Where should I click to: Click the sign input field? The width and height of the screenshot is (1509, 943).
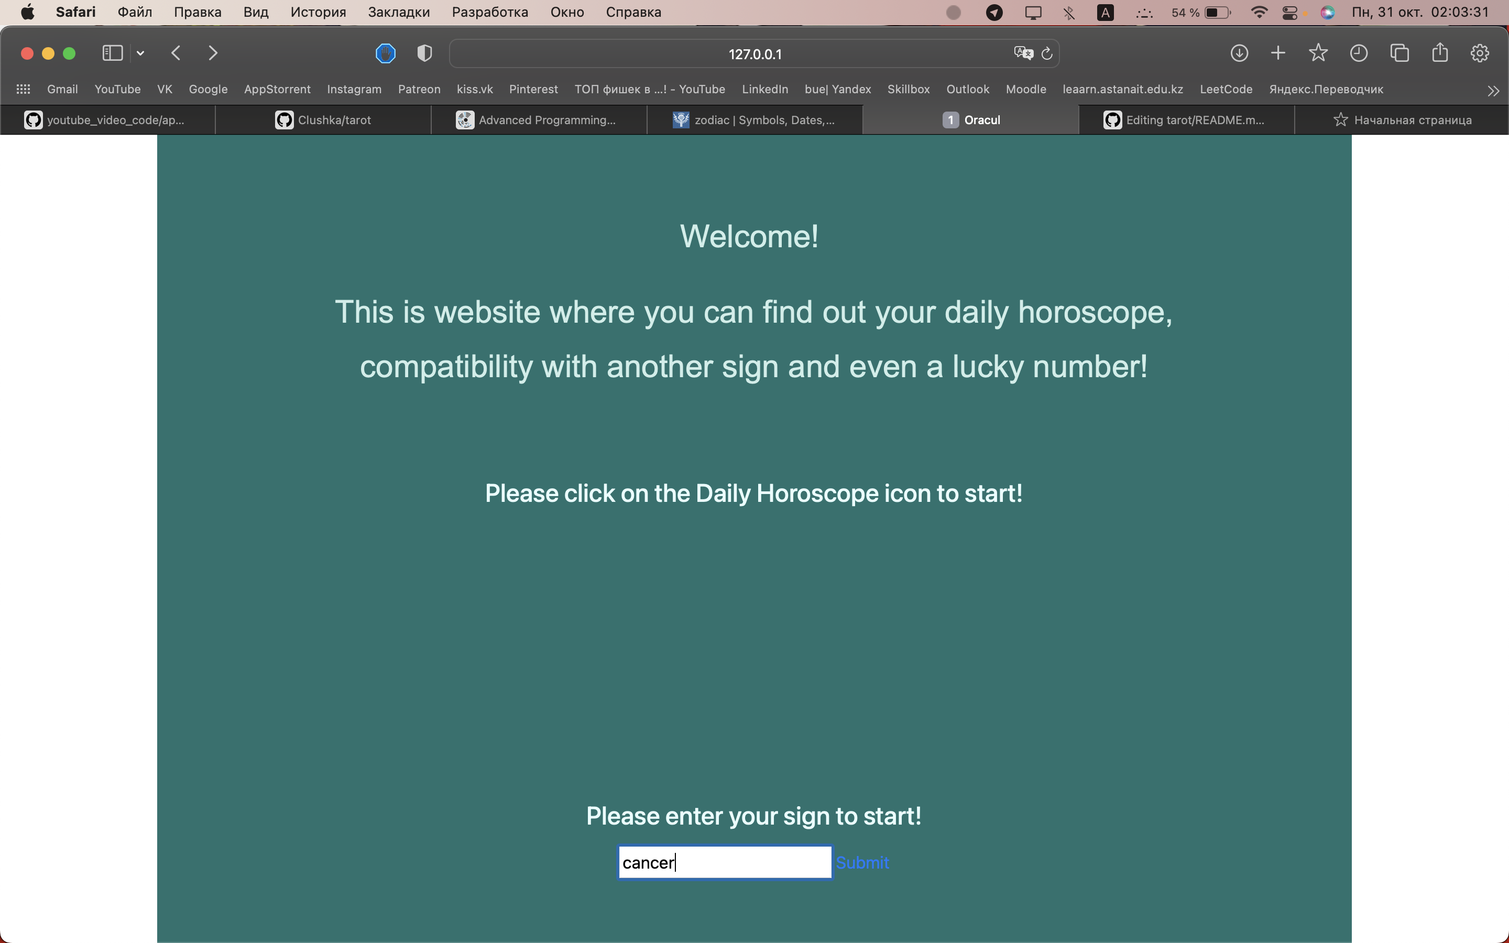[x=725, y=862]
